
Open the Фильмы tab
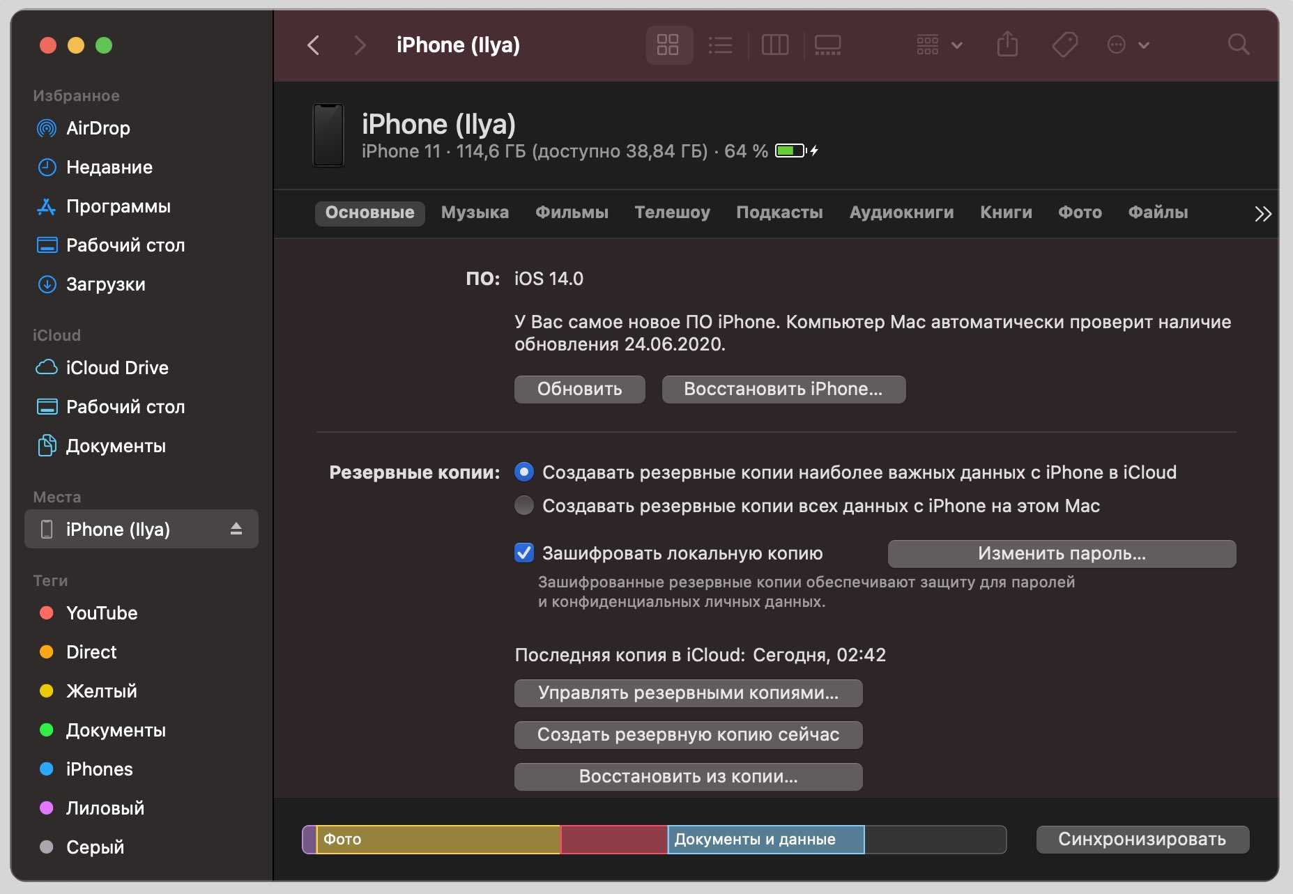pyautogui.click(x=572, y=213)
